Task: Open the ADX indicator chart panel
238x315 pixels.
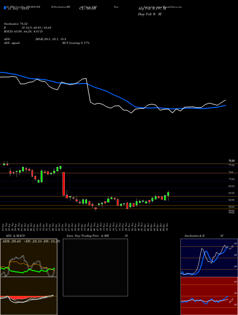Action: pyautogui.click(x=29, y=258)
